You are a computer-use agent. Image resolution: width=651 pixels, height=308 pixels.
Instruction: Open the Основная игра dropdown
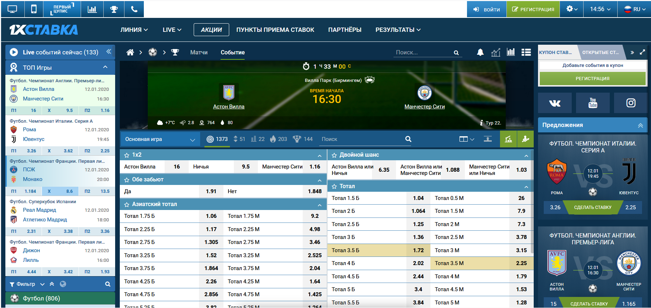[160, 139]
